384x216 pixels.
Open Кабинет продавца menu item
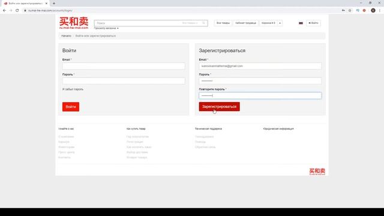245,23
